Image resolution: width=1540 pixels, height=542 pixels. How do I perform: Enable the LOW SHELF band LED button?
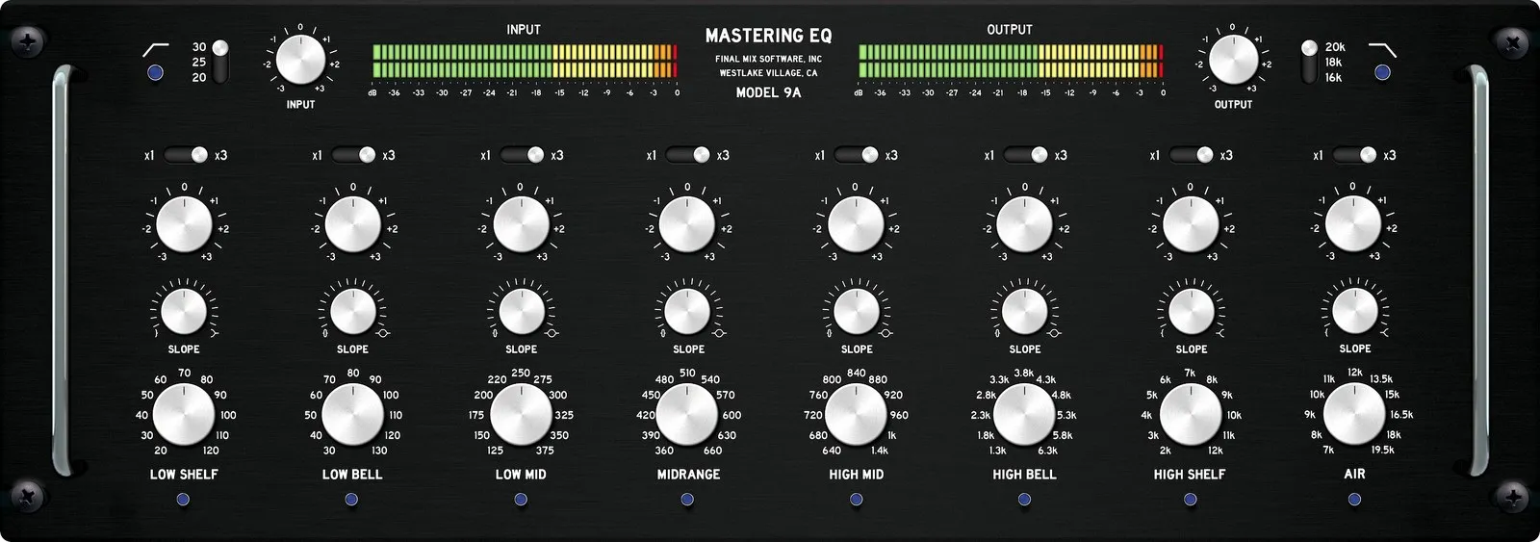tap(184, 499)
